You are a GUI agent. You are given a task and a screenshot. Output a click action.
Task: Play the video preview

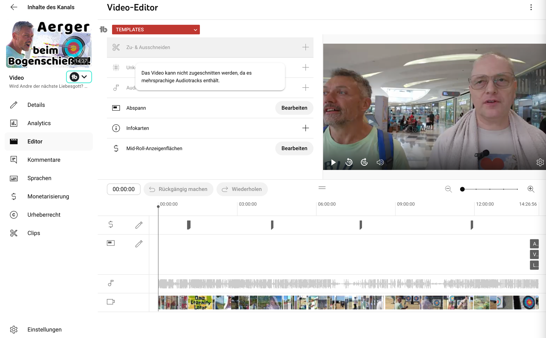pos(333,162)
